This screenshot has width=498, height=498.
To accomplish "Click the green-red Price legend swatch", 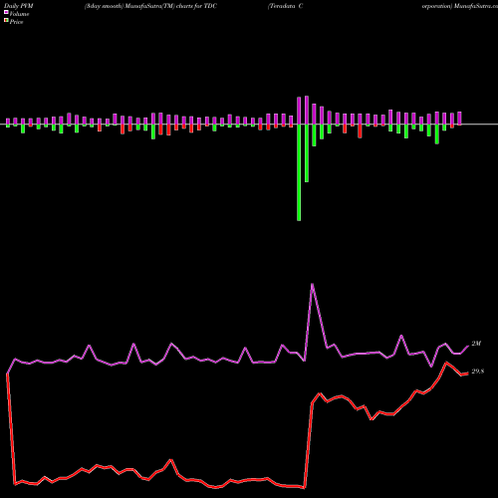I will click(6, 21).
